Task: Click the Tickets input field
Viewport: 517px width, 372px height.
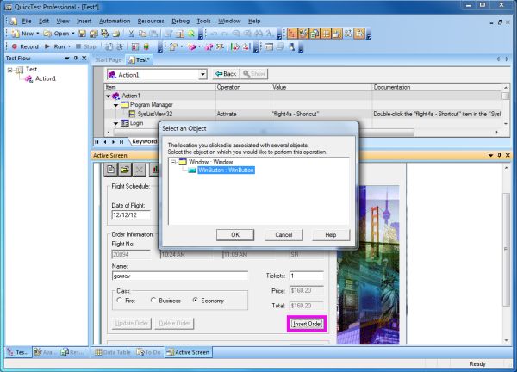Action: (306, 276)
